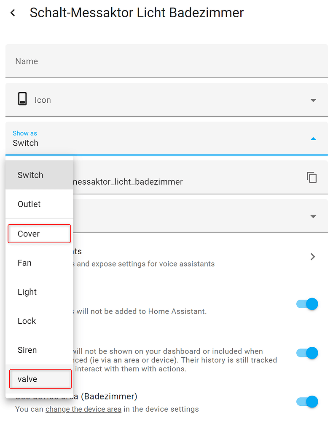
Task: Turn off the dashboard visibility toggle
Action: 307,353
